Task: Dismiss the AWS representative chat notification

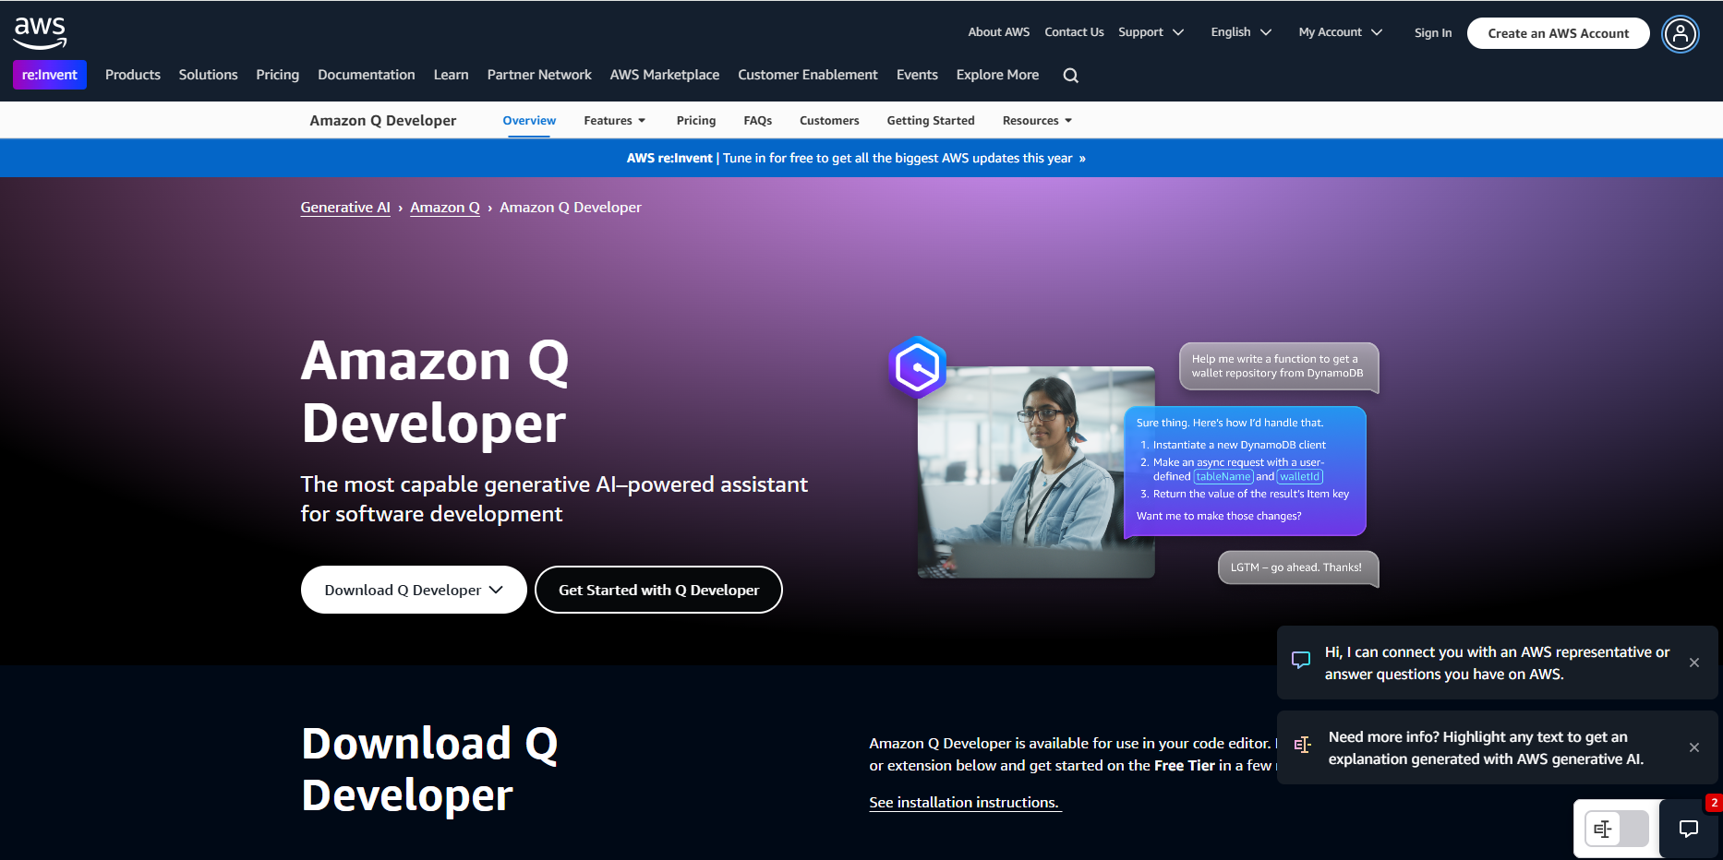Action: (1694, 663)
